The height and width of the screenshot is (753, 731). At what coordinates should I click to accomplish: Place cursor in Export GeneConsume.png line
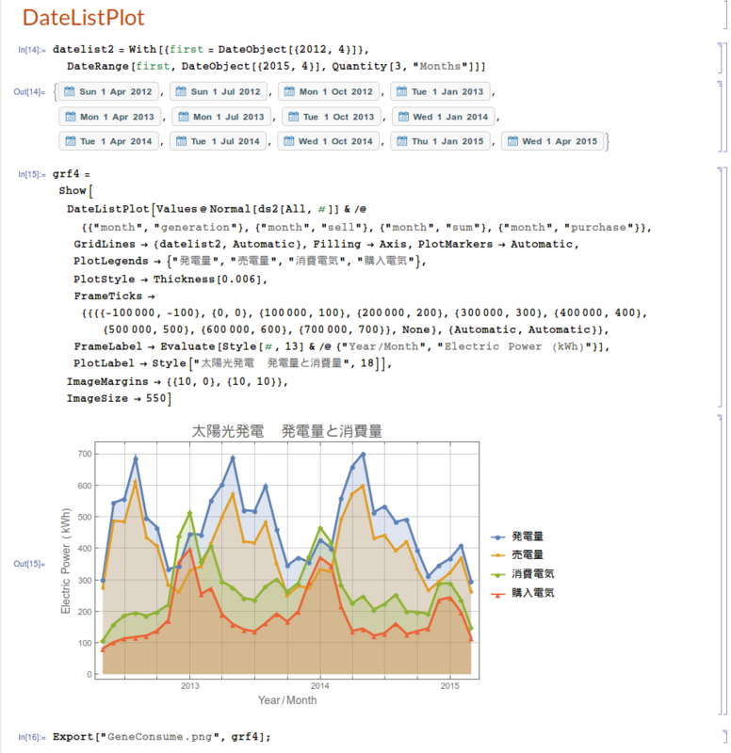161,737
